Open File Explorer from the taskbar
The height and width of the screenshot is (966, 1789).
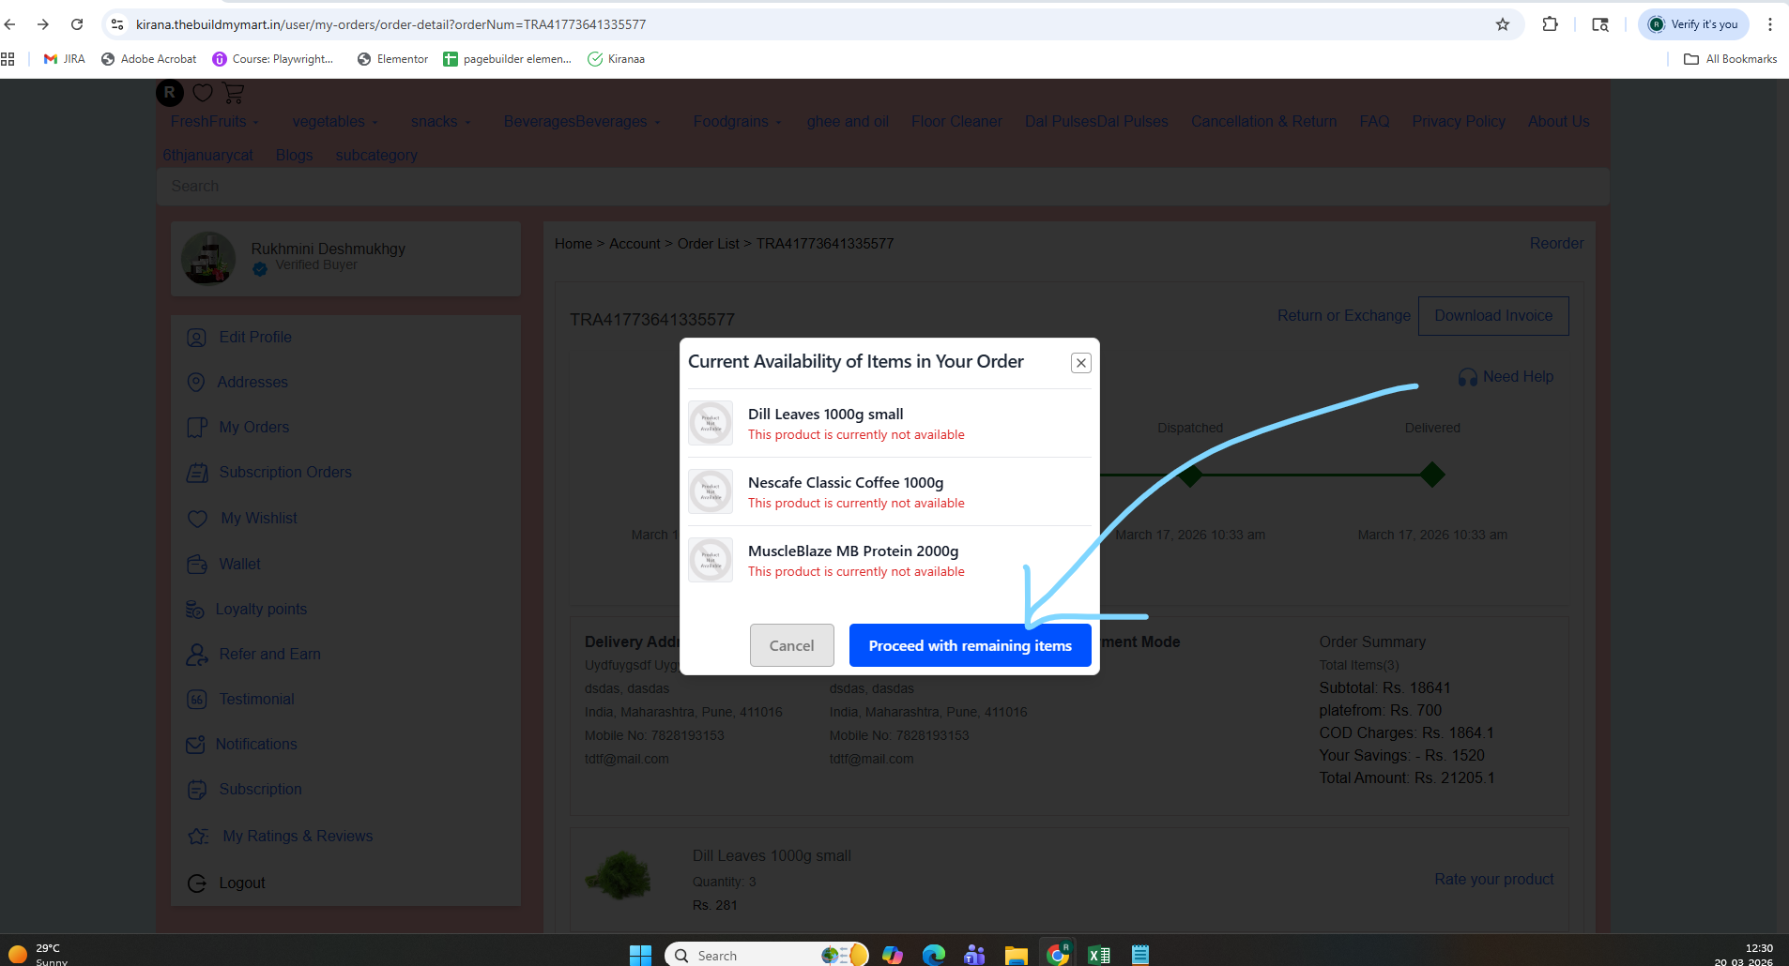(x=1016, y=955)
